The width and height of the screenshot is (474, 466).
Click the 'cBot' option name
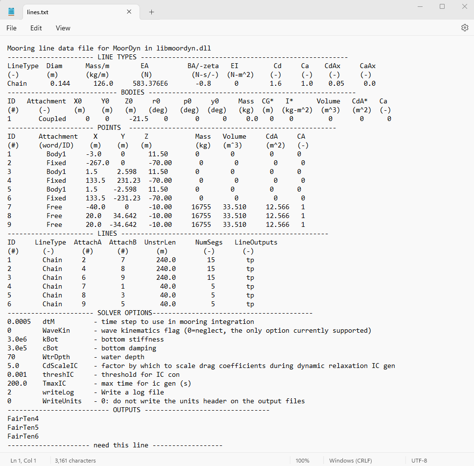click(50, 348)
